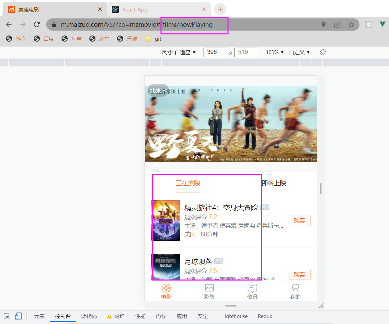Open the 百度 bookmark
The image size is (389, 324).
(44, 39)
